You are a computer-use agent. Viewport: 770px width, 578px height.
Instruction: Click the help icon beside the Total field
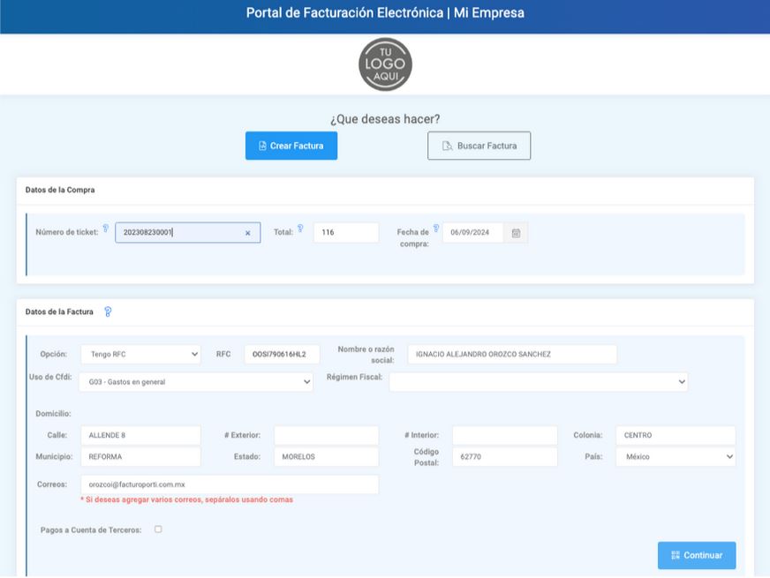tap(301, 226)
